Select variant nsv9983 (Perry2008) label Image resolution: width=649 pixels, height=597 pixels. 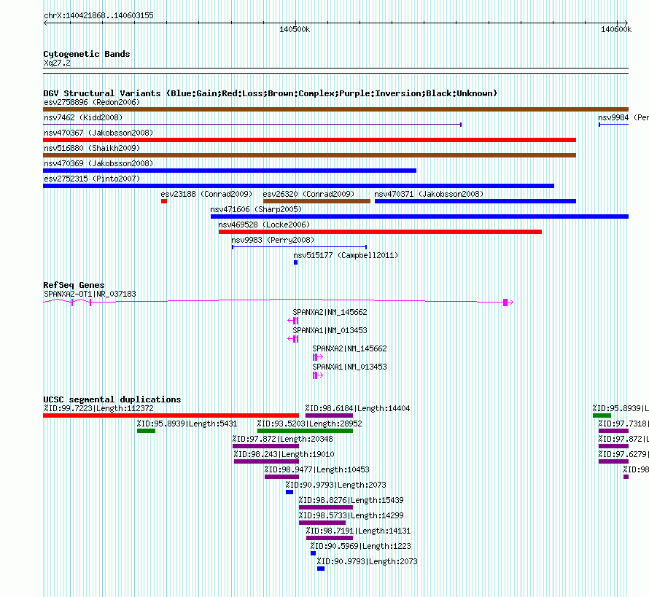click(273, 240)
